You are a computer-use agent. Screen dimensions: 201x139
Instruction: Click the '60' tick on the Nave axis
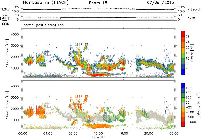pos(180,15)
